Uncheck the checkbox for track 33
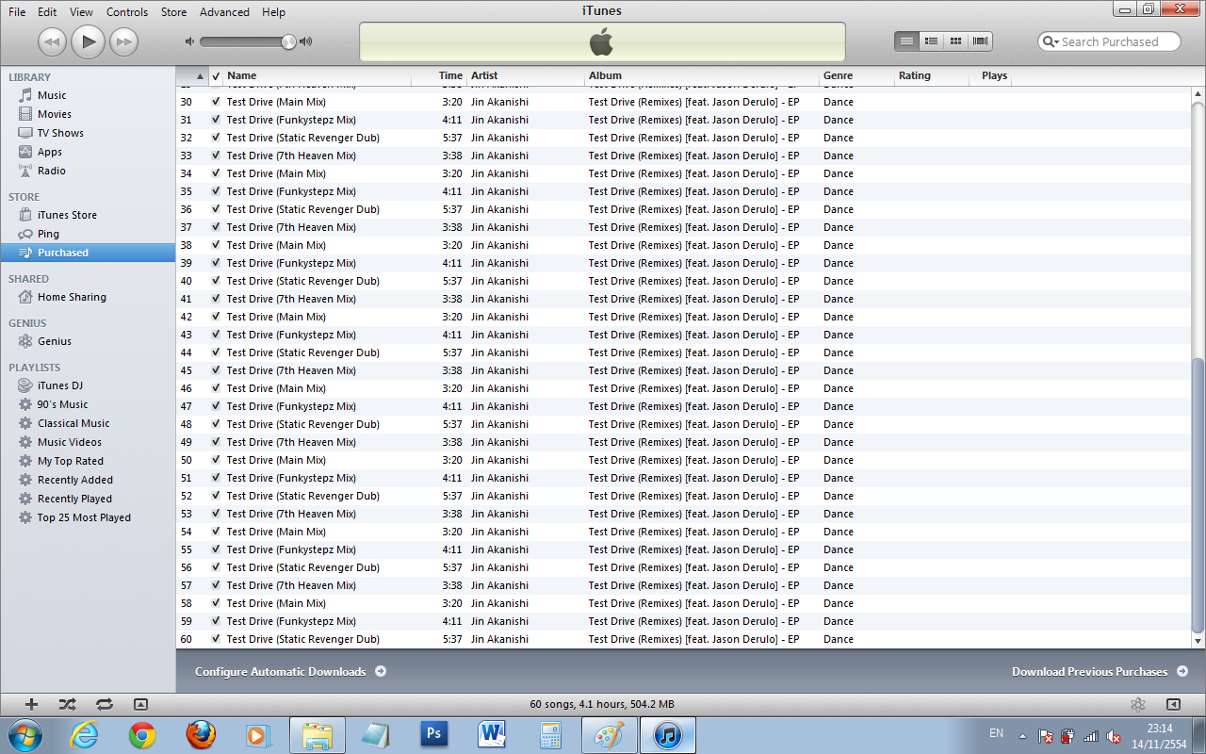This screenshot has height=754, width=1206. (216, 156)
